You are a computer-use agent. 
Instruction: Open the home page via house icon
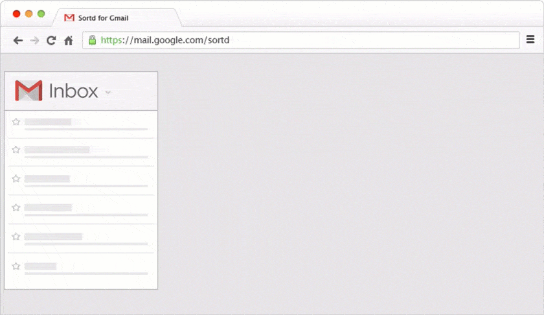tap(69, 40)
